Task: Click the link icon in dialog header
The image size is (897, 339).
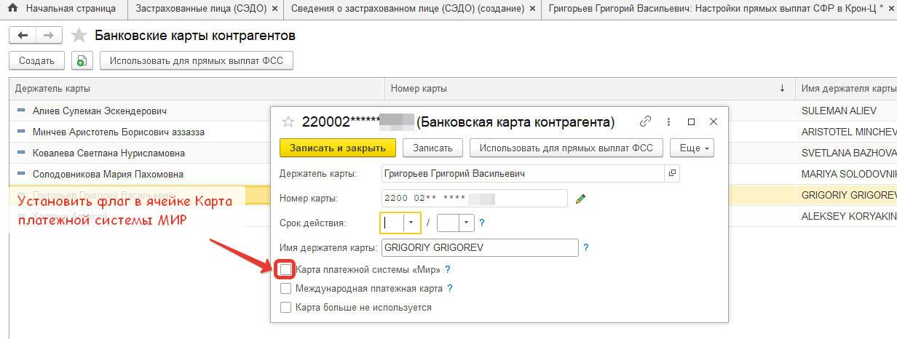Action: pos(645,121)
